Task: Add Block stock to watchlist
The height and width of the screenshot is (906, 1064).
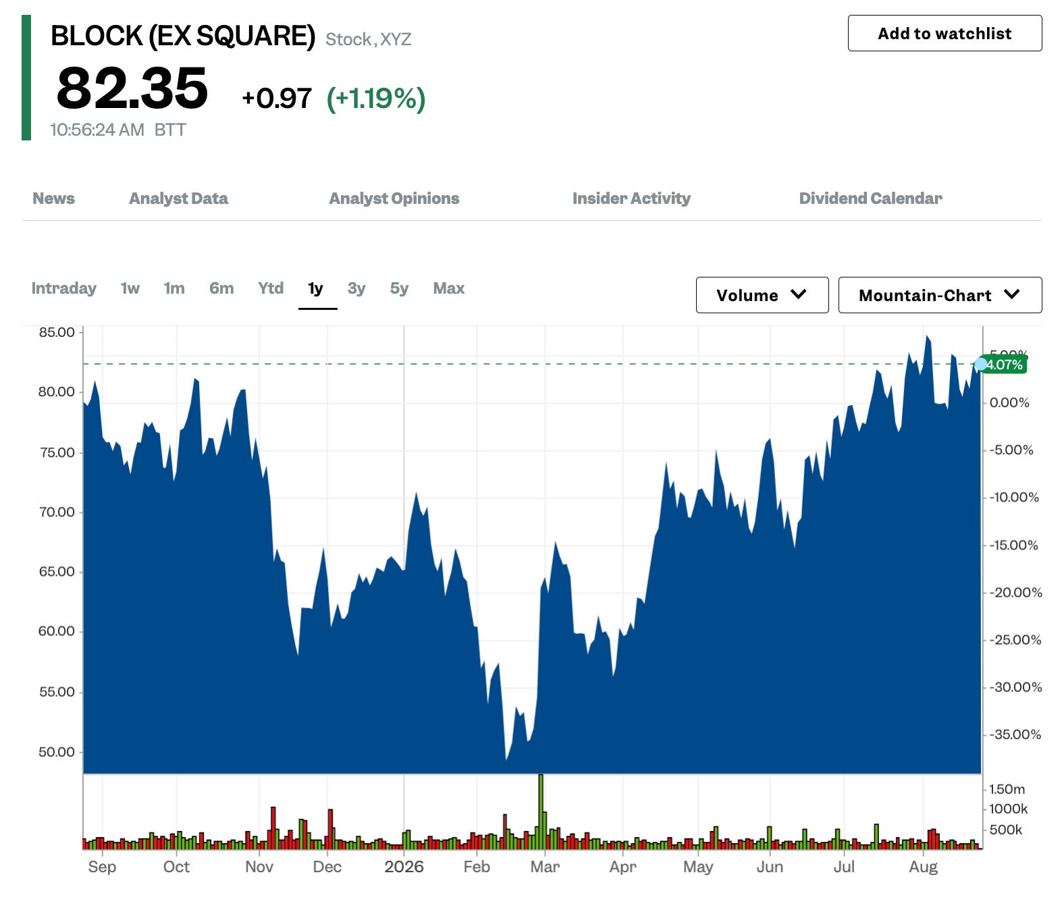Action: [x=945, y=33]
